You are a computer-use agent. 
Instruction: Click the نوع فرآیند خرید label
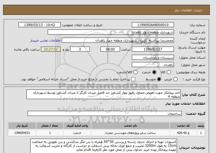[x=194, y=79]
